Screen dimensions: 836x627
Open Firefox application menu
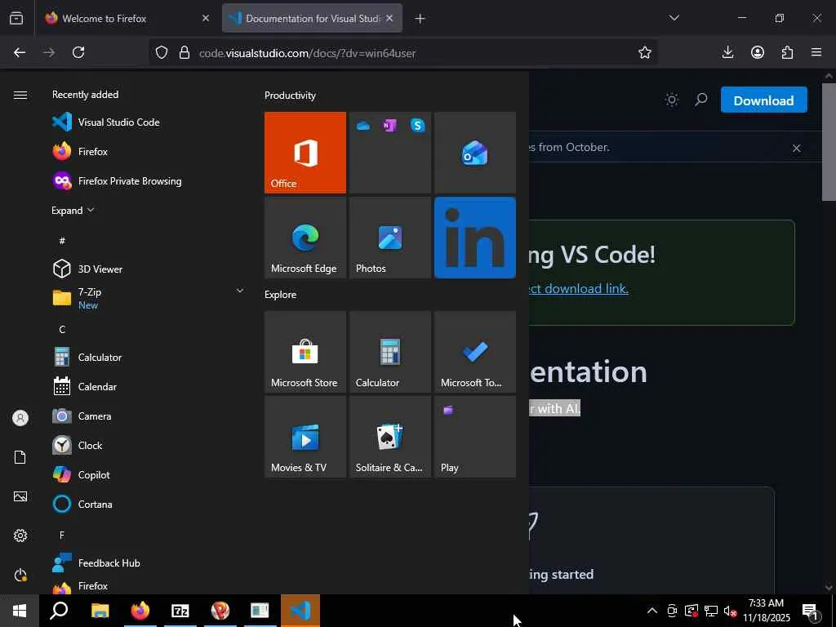816,52
